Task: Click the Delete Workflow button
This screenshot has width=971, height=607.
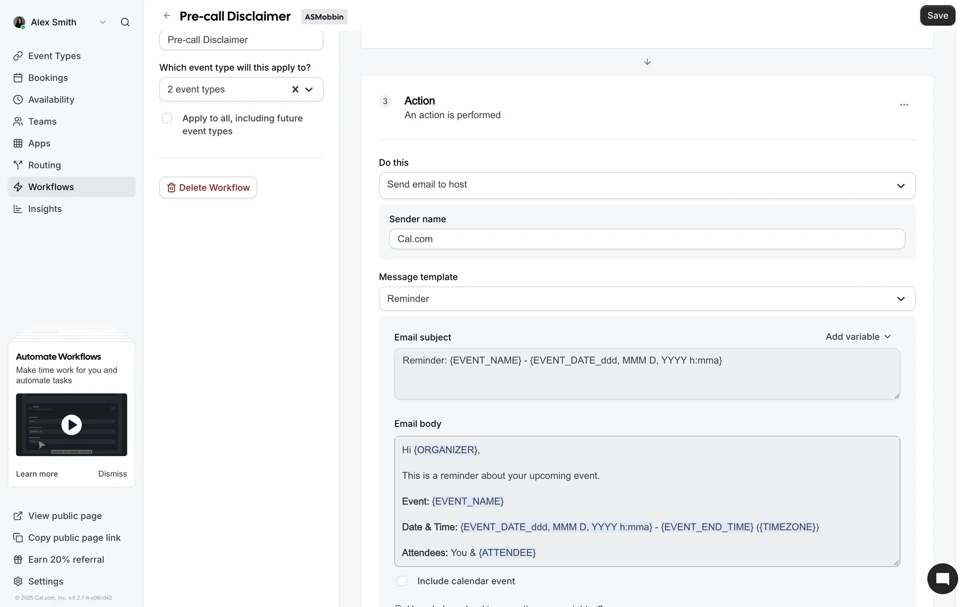Action: coord(208,188)
